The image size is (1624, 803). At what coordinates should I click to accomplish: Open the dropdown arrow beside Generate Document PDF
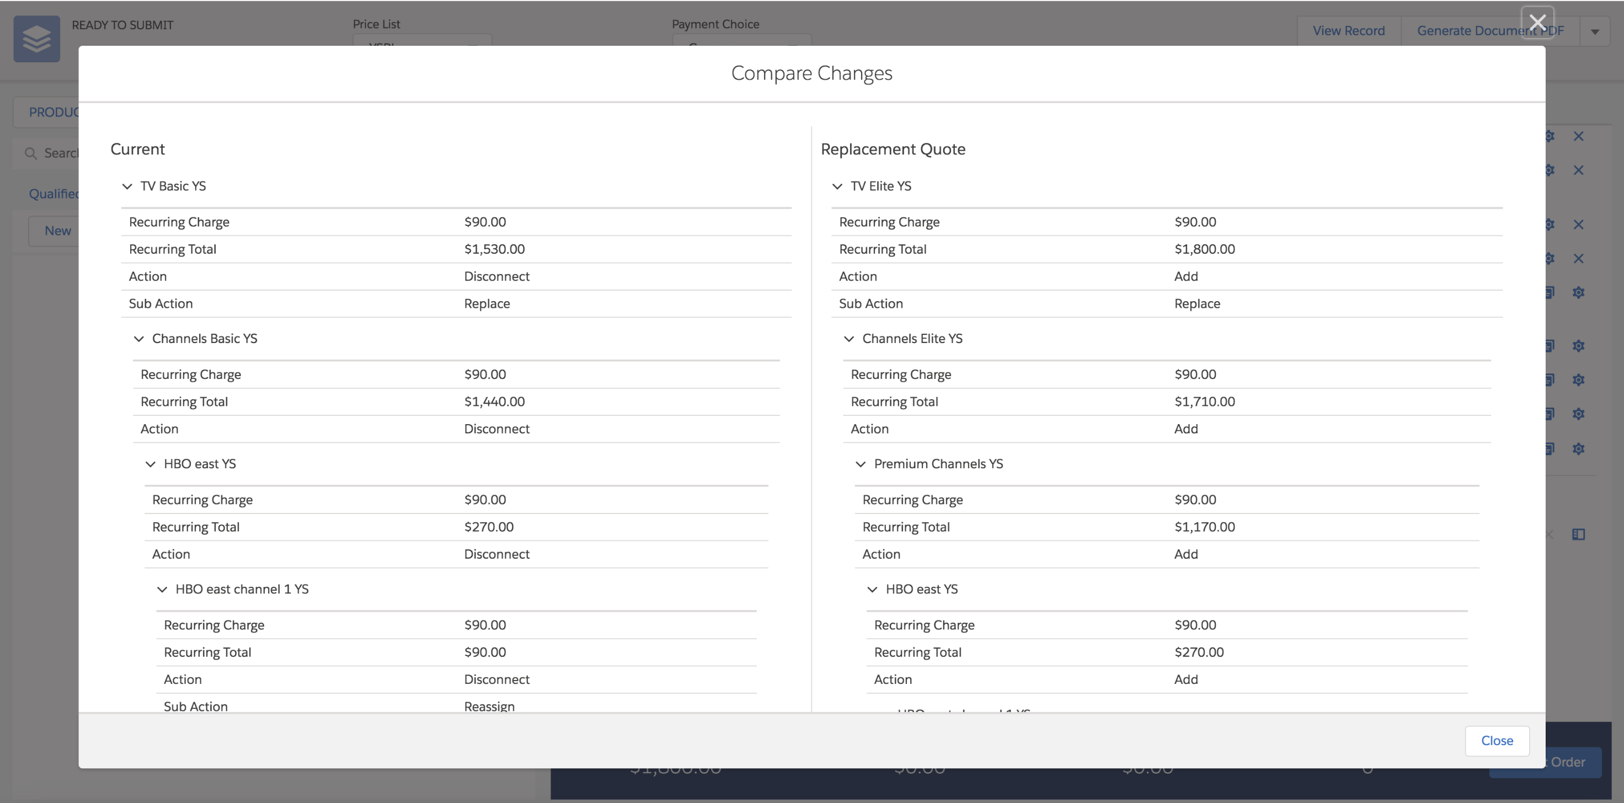coord(1595,31)
